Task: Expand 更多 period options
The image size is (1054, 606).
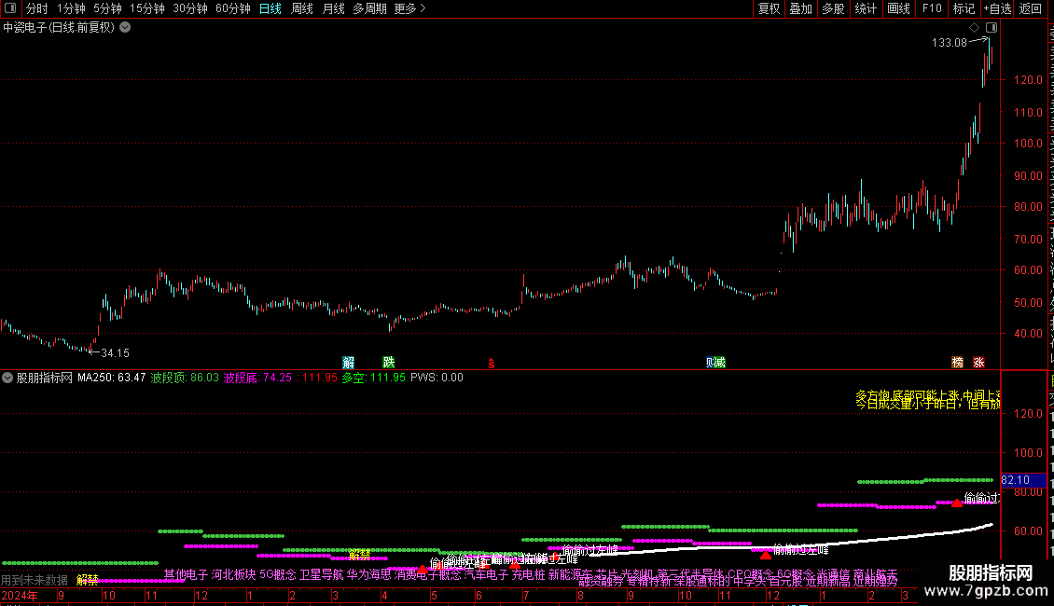Action: tap(410, 8)
